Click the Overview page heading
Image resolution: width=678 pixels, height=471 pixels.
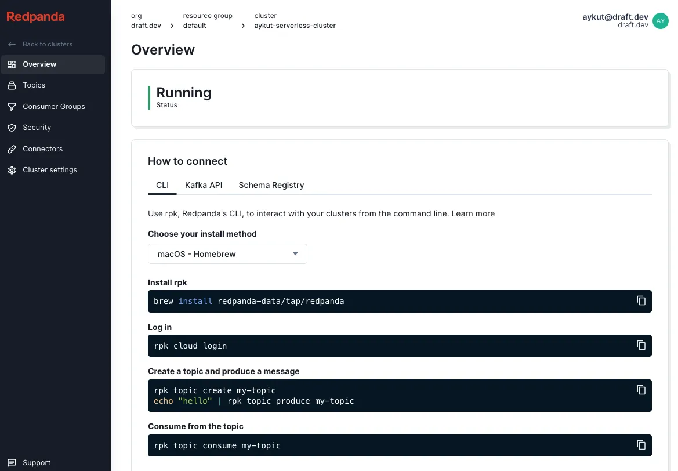(163, 50)
